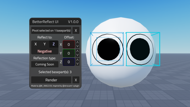
Task: Decrease the Y offset with down arrow
Action: click(77, 55)
